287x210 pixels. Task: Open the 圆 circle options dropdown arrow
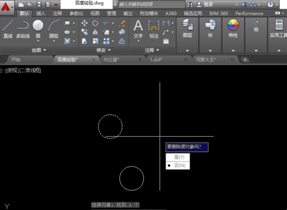point(38,41)
